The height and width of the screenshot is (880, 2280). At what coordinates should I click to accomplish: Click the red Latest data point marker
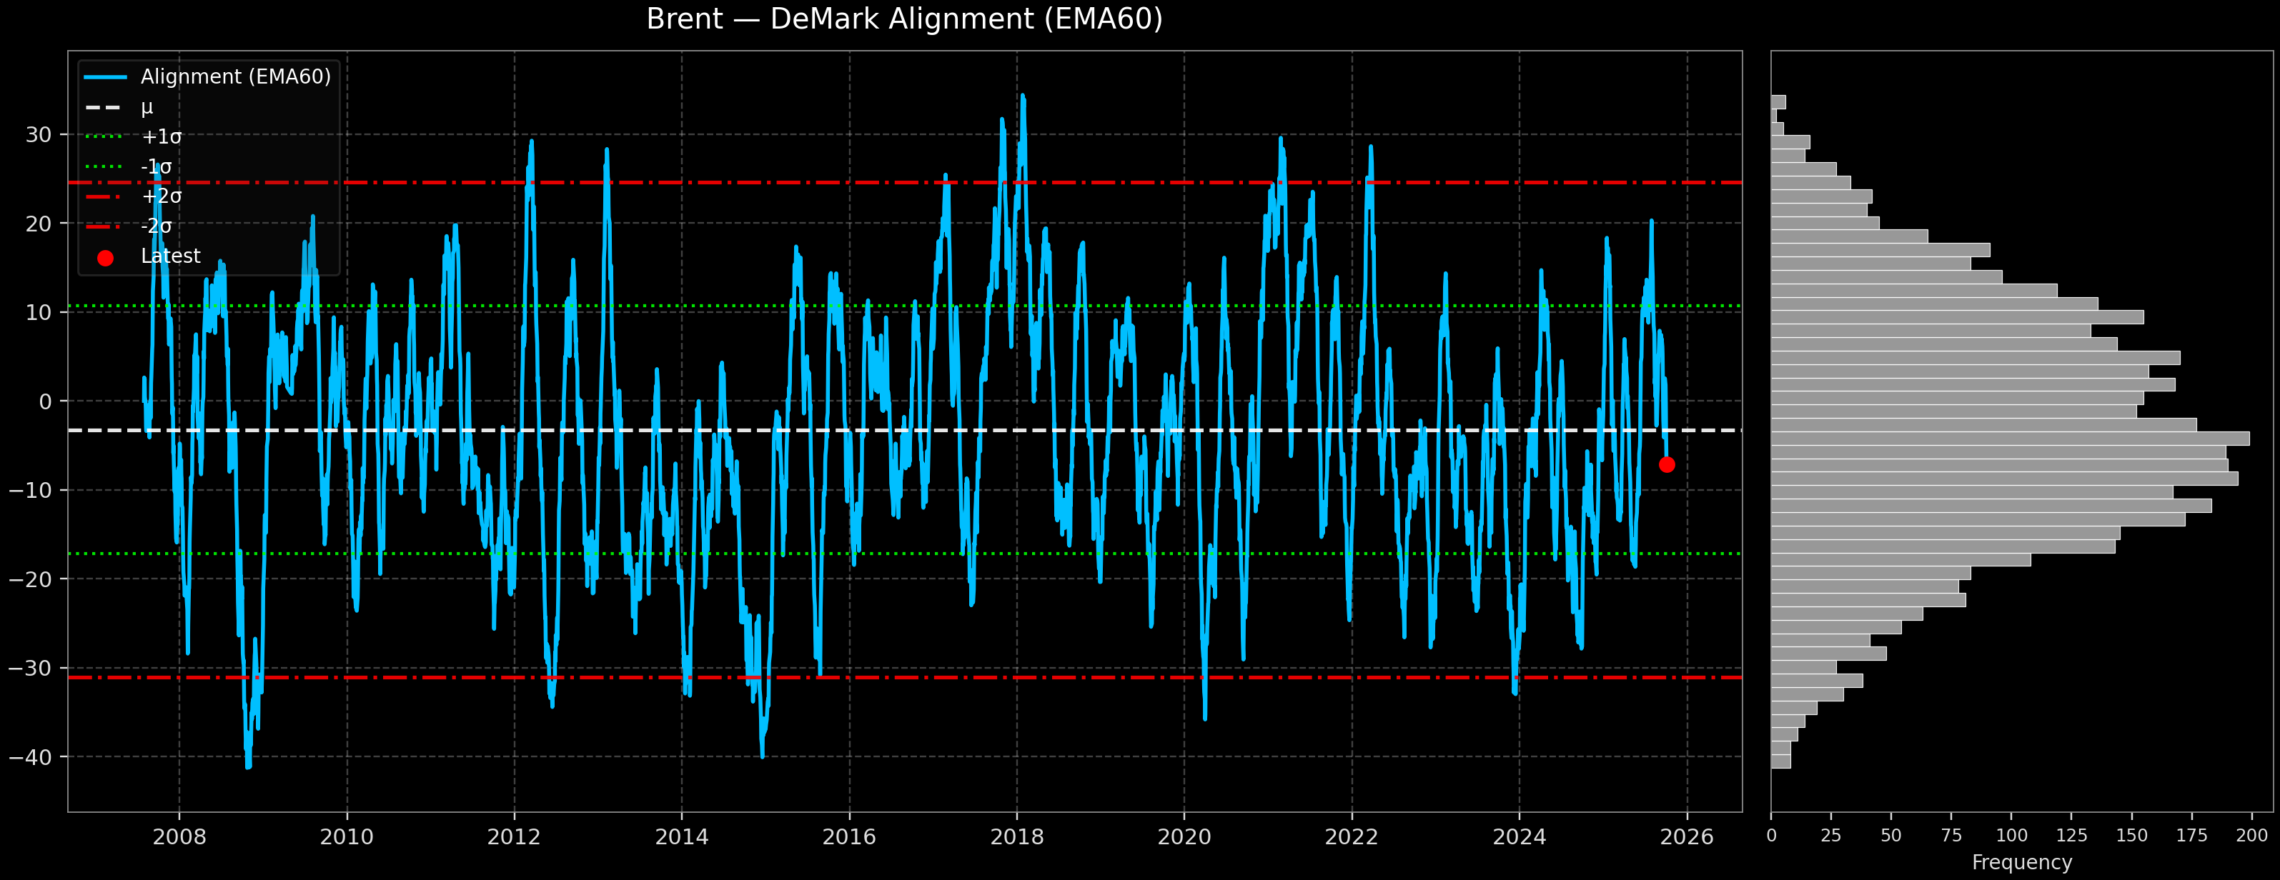pos(1667,464)
